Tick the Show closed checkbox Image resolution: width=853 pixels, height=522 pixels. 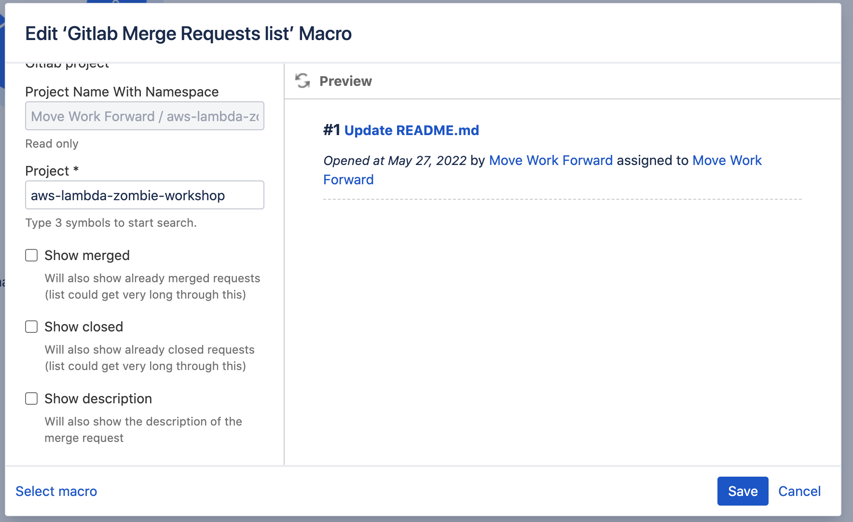[31, 327]
